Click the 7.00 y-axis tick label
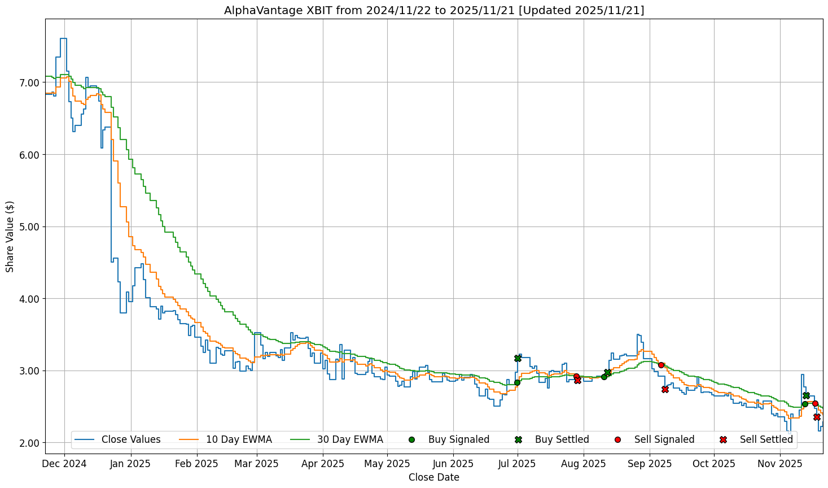828x488 pixels. pos(29,82)
